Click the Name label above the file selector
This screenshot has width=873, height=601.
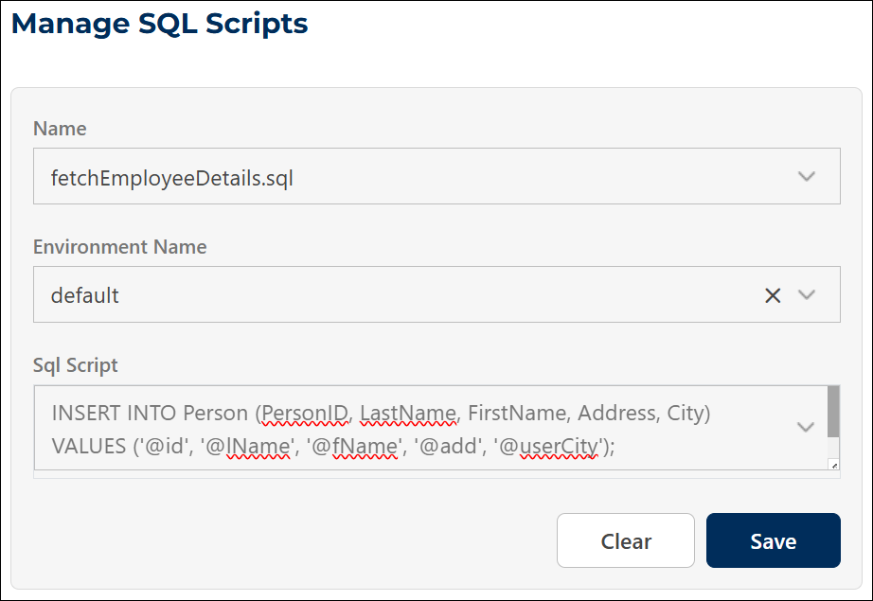pyautogui.click(x=60, y=129)
